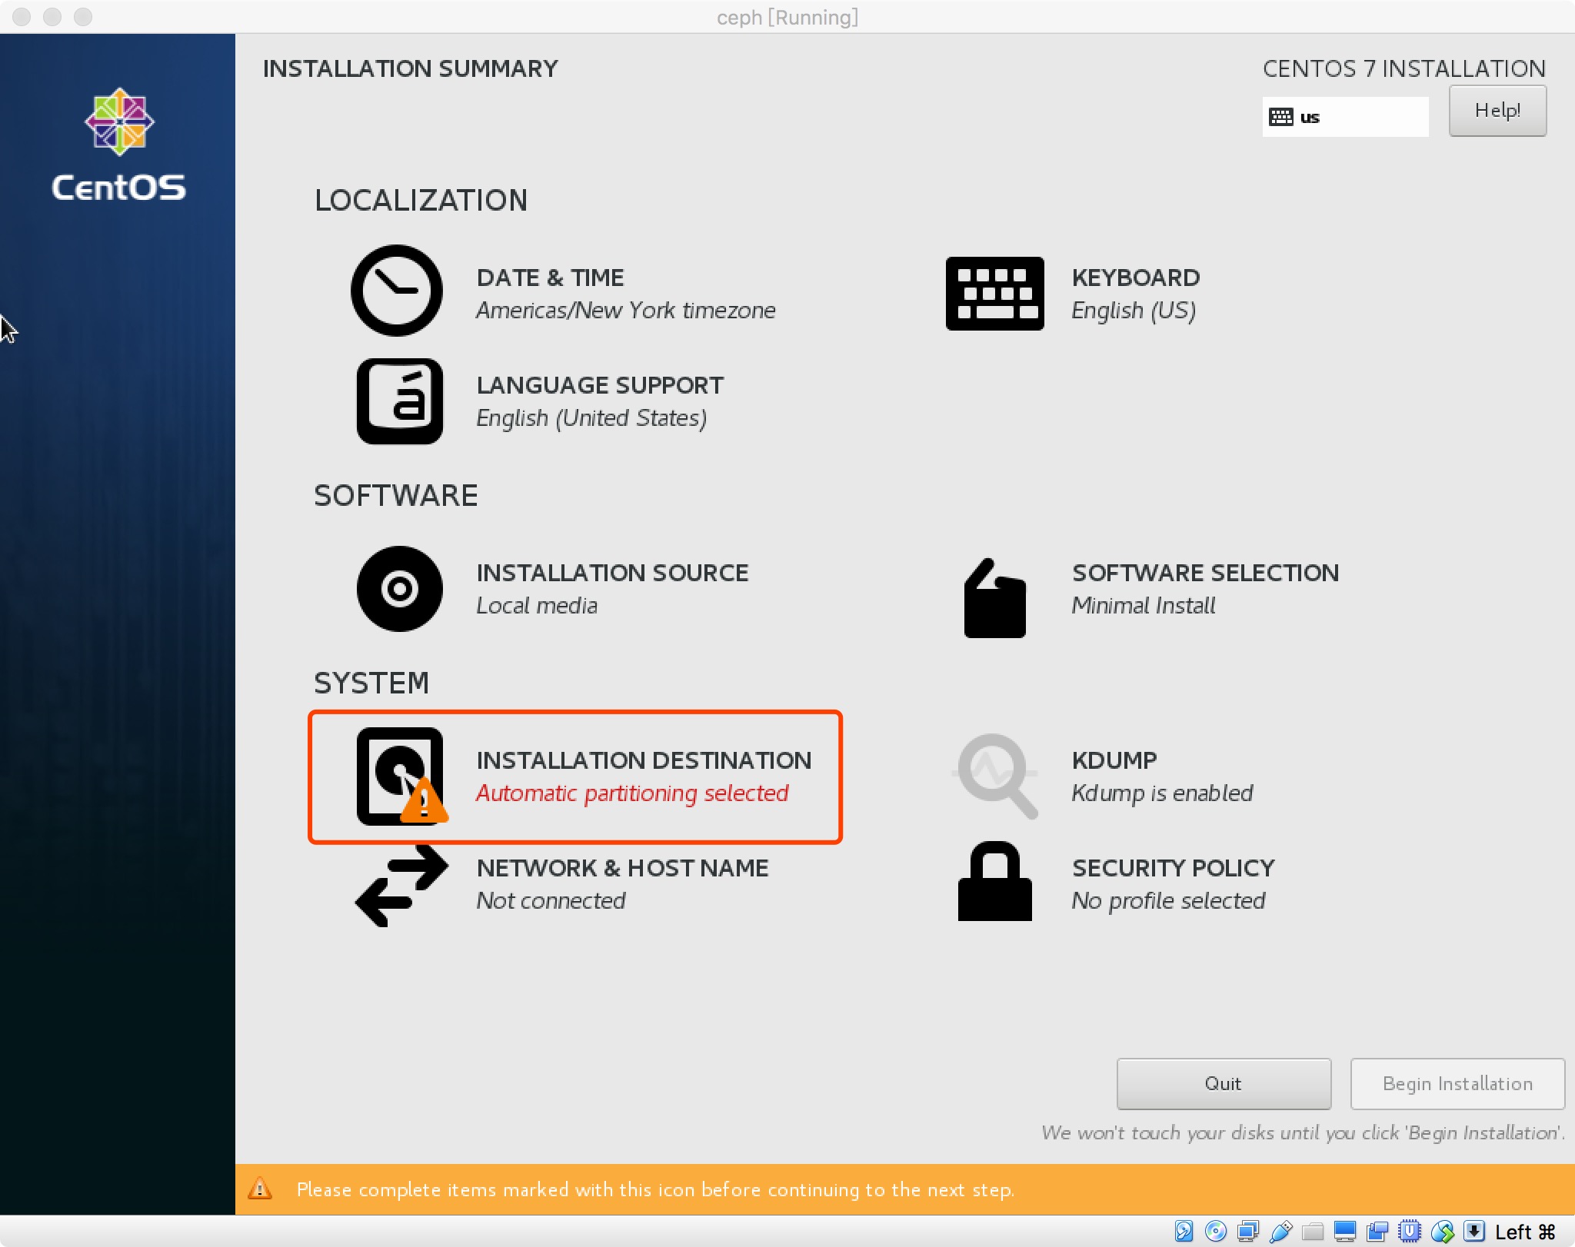Click VirtualBox display status icon
The image size is (1575, 1247).
click(1345, 1232)
